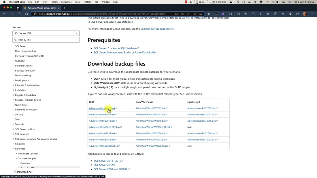Open the Edge profile avatar
This screenshot has width=317, height=178.
point(305,14)
